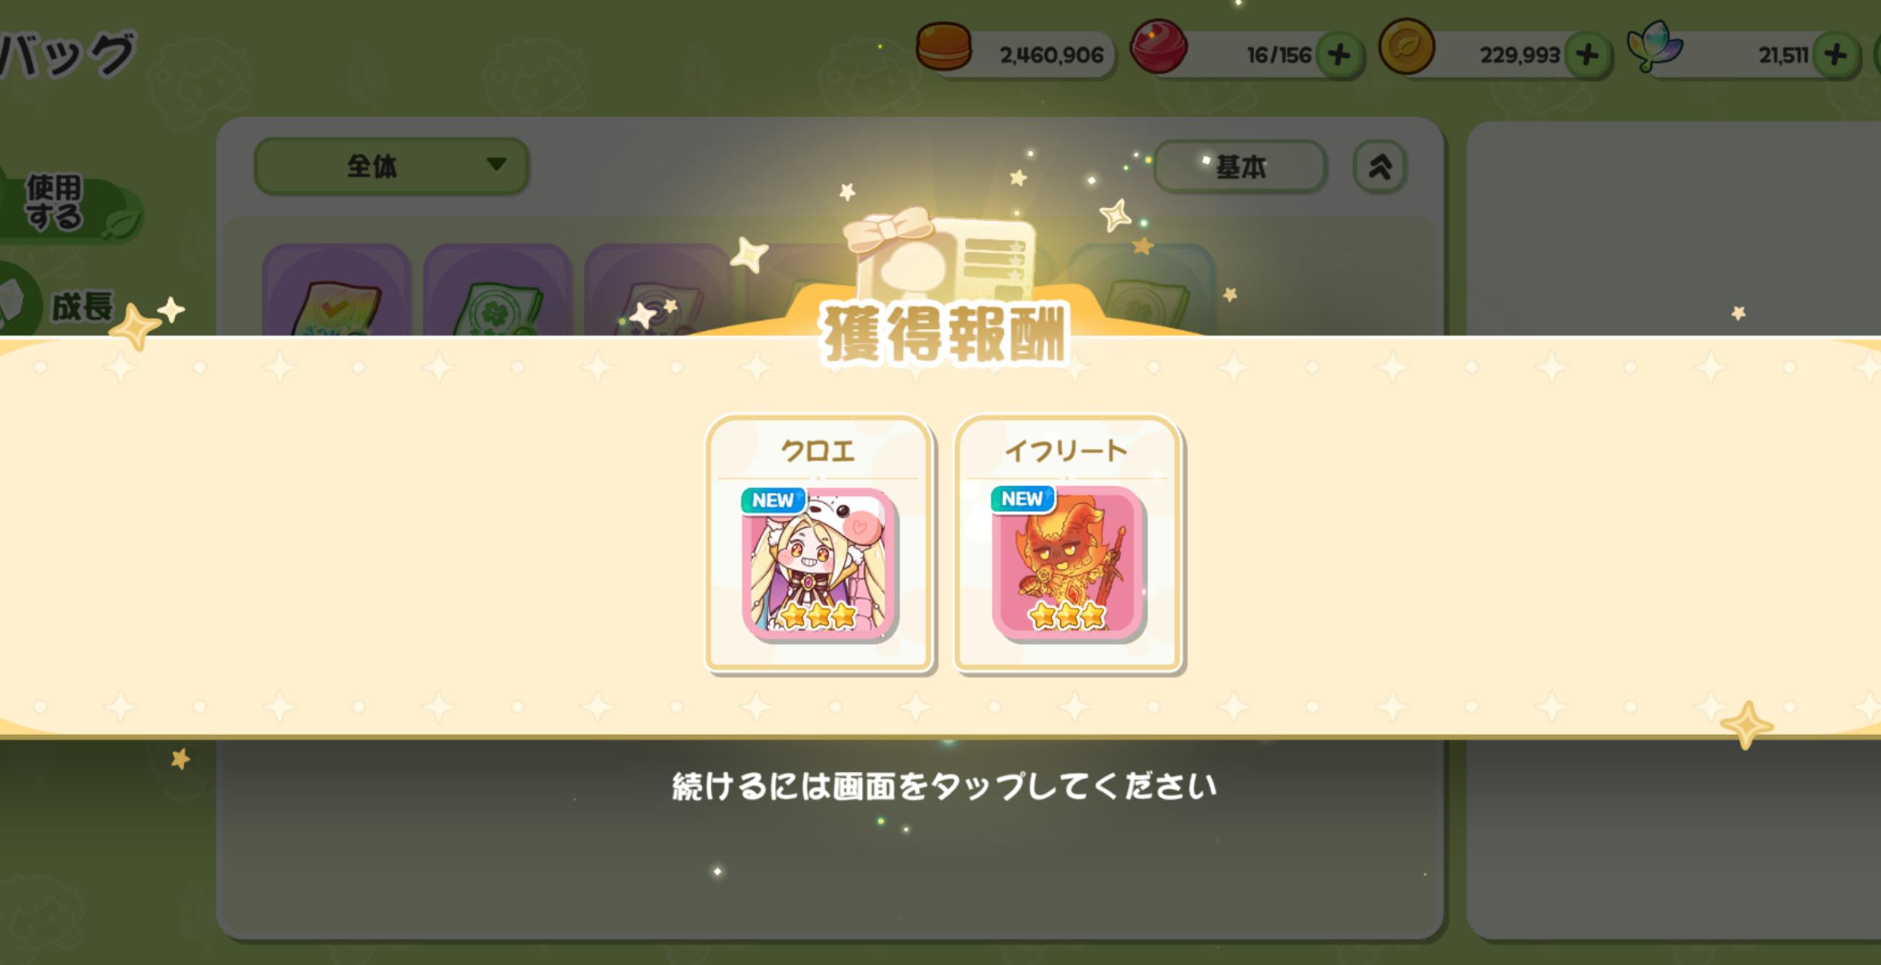
Task: Tap the continue prompt text below rewards
Action: 944,786
